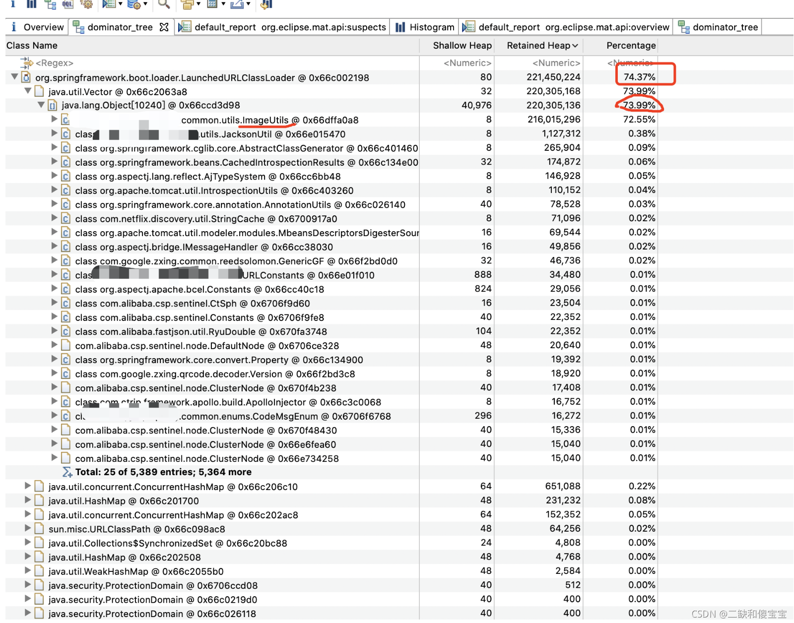Collapse the java.util.Vector node
The image size is (794, 623).
pos(28,91)
